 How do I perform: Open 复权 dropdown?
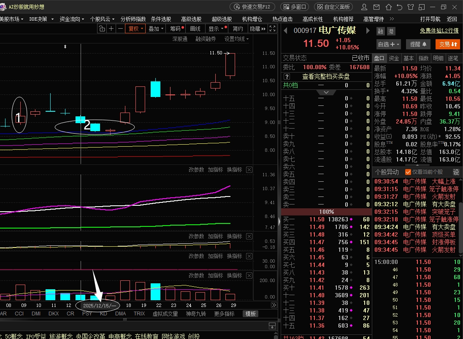135,29
